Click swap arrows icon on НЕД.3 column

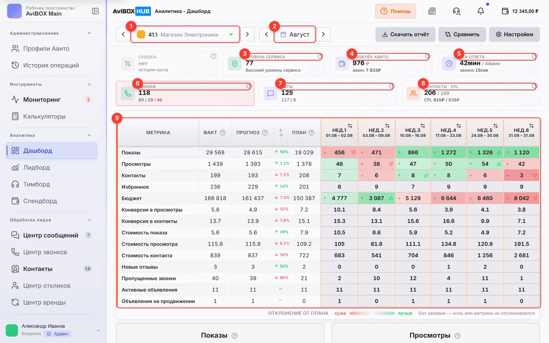(423, 126)
